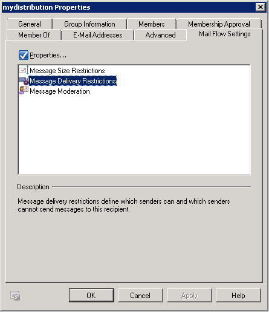Click the Message Moderation user icon
Viewport: 269px width, 312px height.
point(24,91)
